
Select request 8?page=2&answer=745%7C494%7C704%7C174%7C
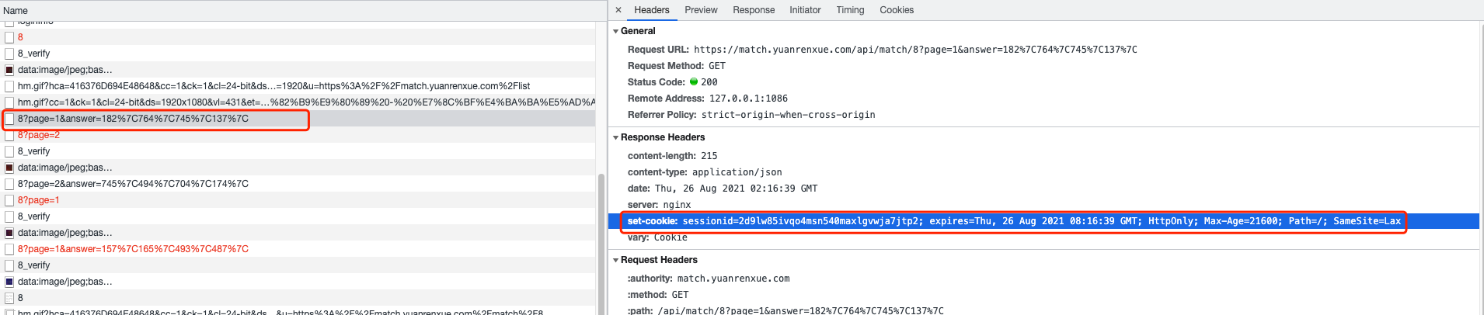[x=298, y=184]
